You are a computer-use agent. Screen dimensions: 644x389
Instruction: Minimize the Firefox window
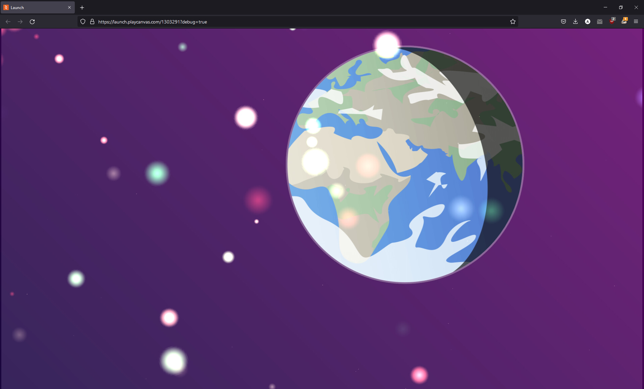click(605, 7)
